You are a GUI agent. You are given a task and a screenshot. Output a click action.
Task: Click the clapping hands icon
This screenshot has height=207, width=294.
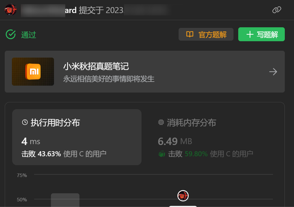pos(162,154)
